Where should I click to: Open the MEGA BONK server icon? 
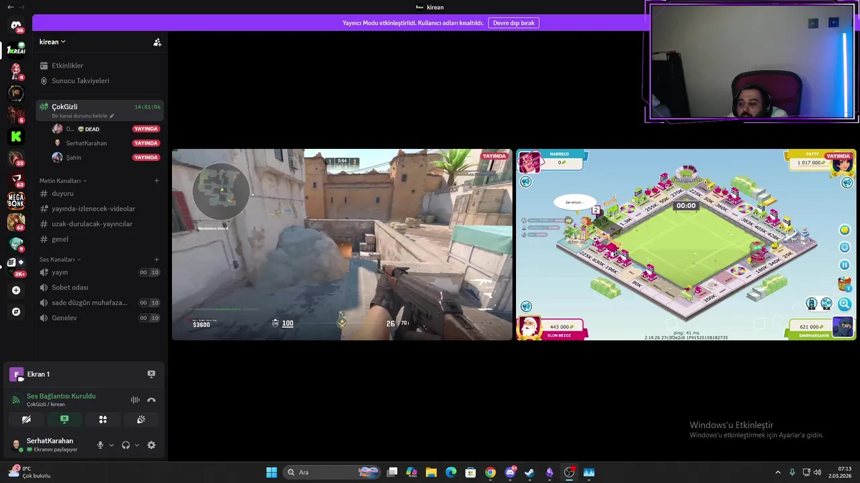pyautogui.click(x=16, y=200)
